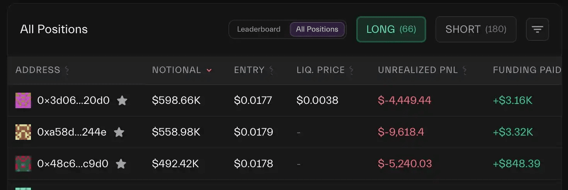
Task: Sort by Liq. Price column arrows
Action: (x=351, y=70)
